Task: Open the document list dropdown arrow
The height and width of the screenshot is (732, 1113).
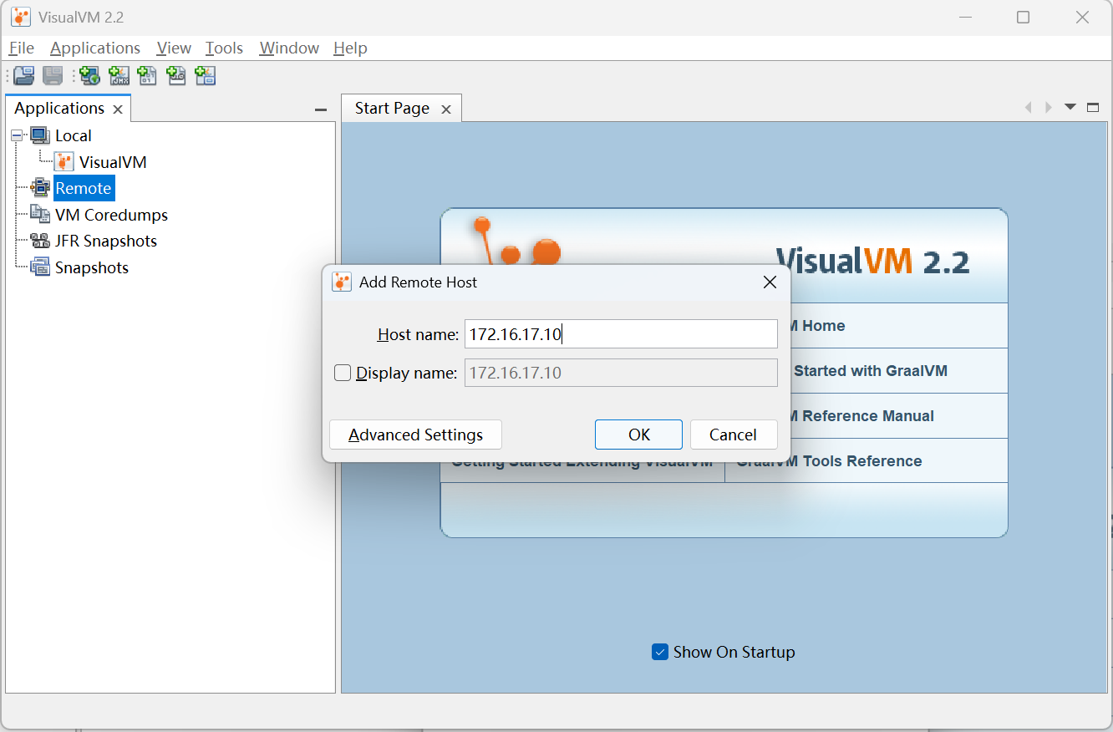Action: tap(1070, 107)
